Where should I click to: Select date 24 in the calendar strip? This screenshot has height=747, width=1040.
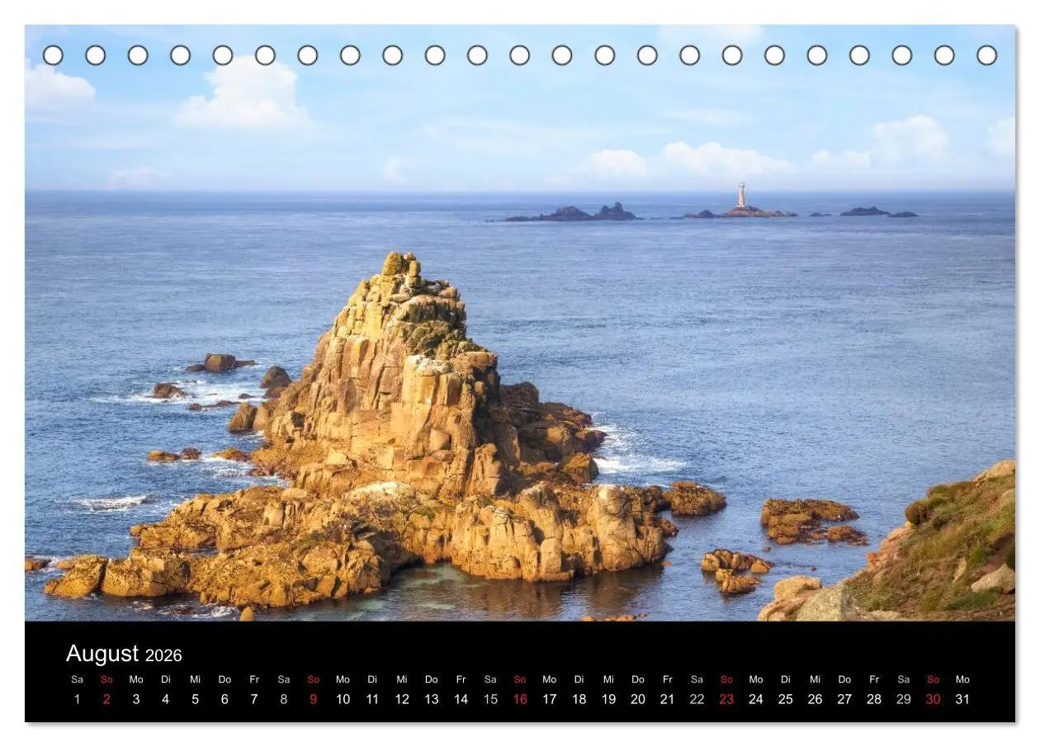pyautogui.click(x=756, y=699)
